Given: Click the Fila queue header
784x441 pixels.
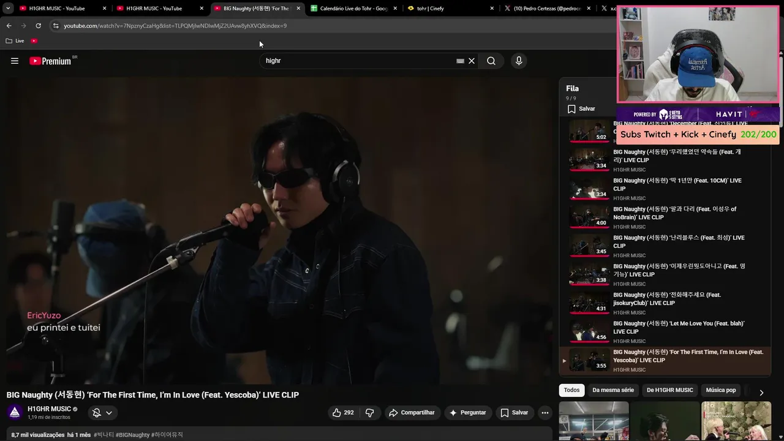Looking at the screenshot, I should pos(572,89).
